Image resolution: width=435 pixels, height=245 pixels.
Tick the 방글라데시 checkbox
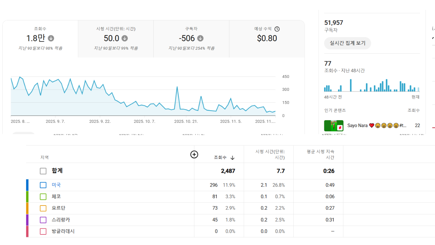[x=43, y=231]
